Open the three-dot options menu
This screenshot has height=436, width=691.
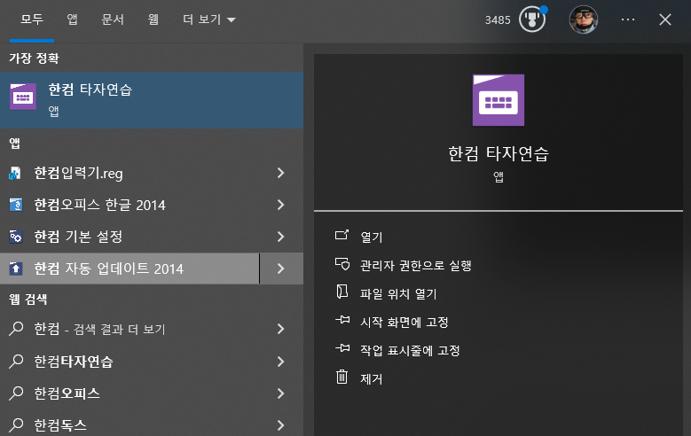[x=628, y=19]
